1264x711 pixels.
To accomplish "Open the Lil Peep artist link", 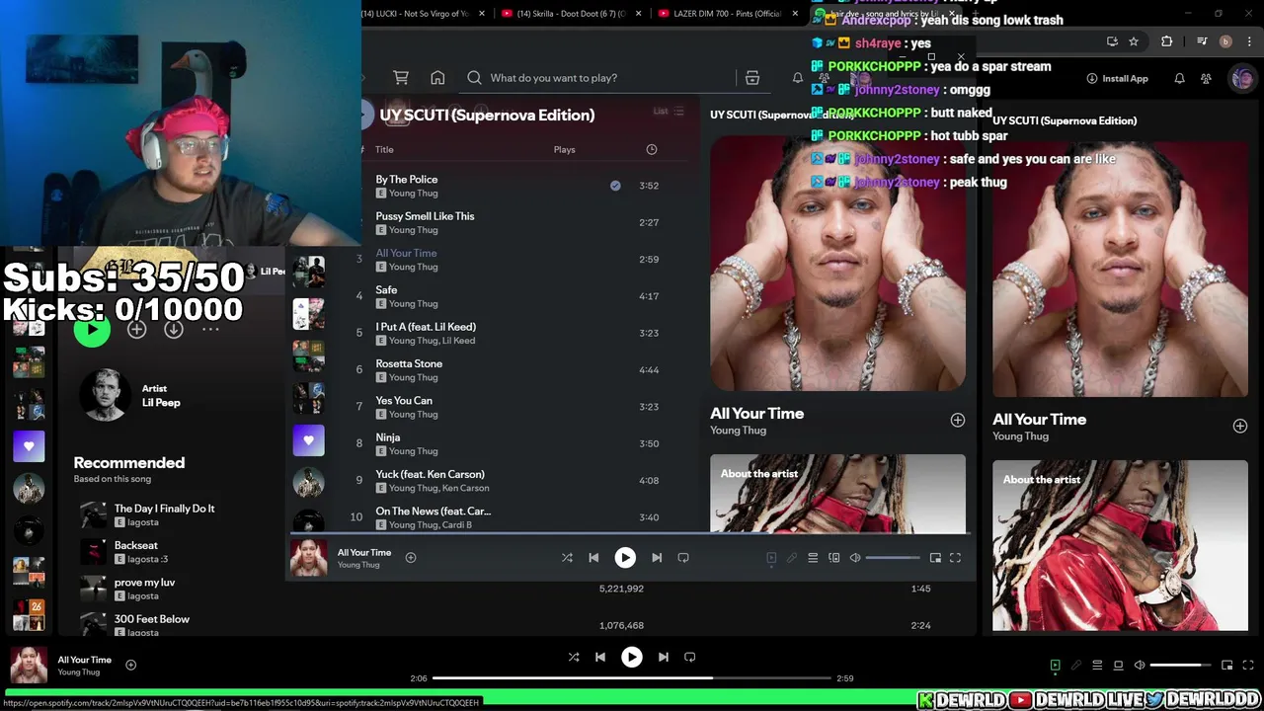I will (x=161, y=403).
